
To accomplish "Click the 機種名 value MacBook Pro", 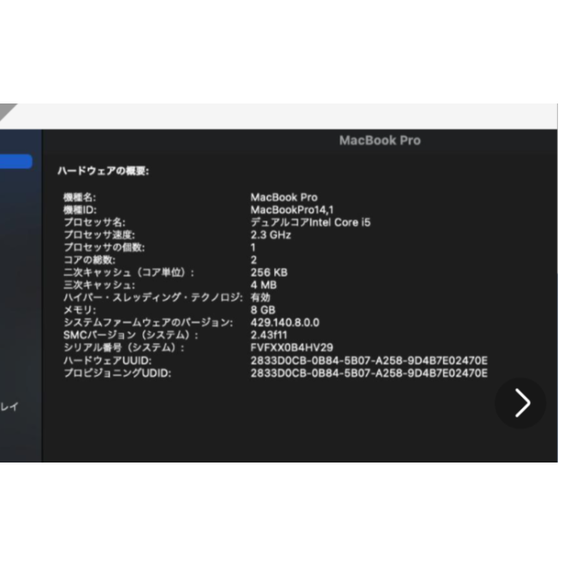I will coord(284,197).
